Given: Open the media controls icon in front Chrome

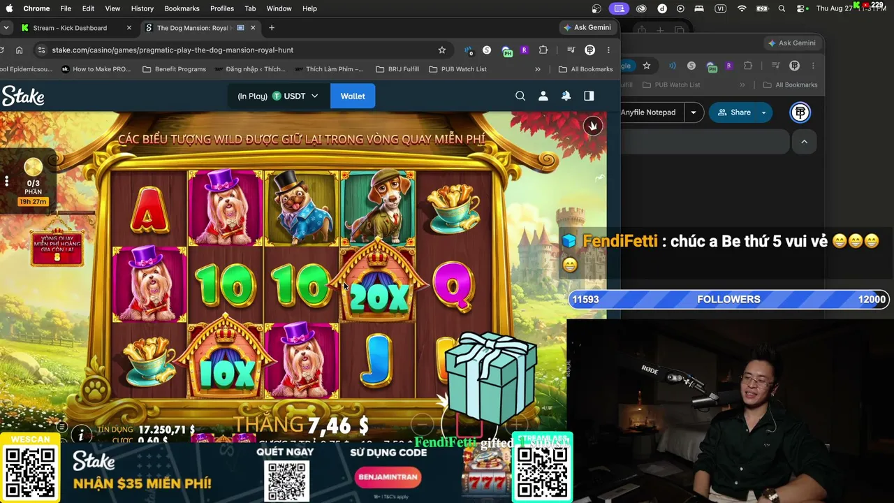Looking at the screenshot, I should click(571, 50).
